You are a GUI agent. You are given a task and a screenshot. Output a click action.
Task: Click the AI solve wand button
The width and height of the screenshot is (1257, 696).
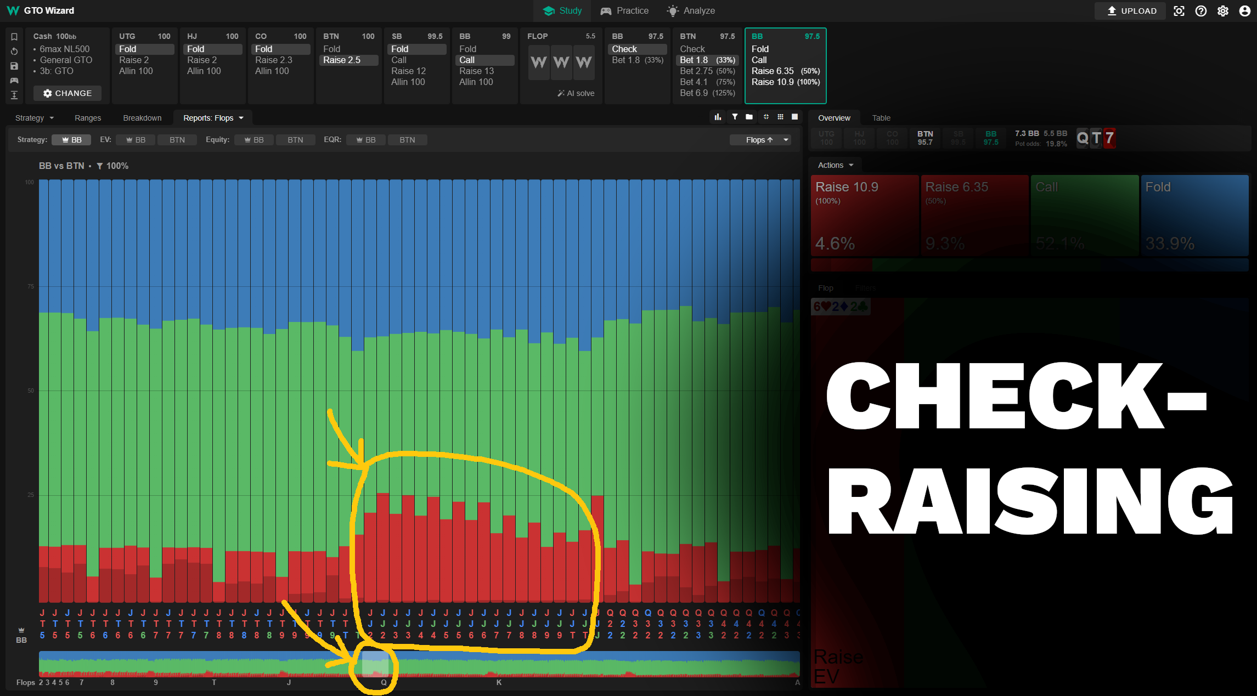(x=576, y=93)
